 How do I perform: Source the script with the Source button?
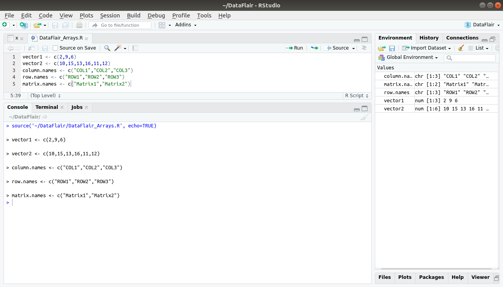337,48
